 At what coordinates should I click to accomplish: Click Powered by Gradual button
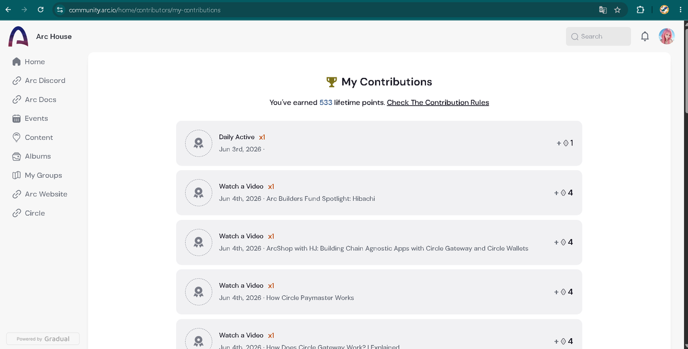[43, 339]
